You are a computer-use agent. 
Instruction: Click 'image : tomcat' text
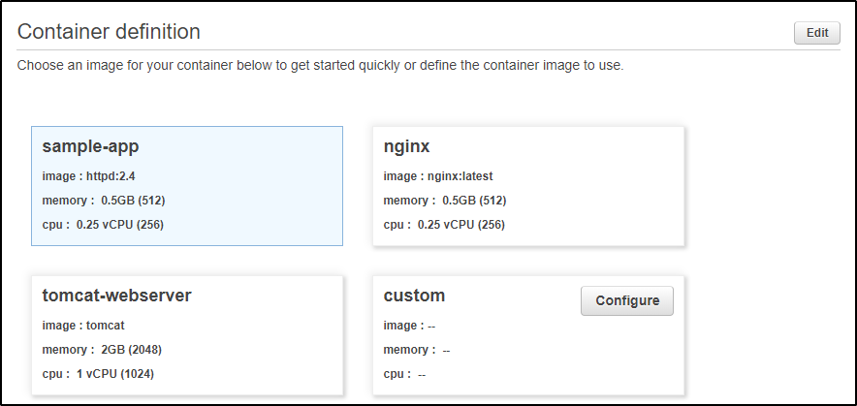(x=83, y=326)
